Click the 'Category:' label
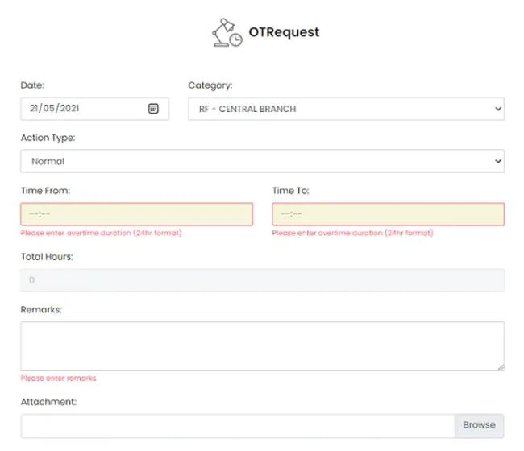Screen dimensions: 524x451 click(210, 85)
